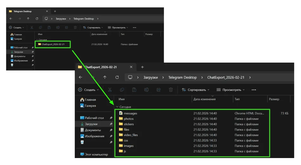Open the ChatExport_2026-02-21 folder in file list
The image size is (301, 165).
point(53,44)
